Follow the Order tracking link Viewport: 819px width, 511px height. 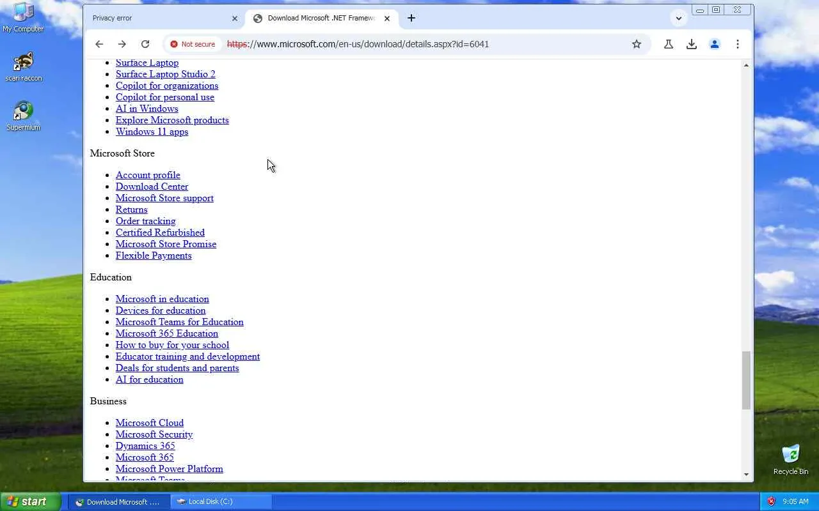[x=146, y=221]
